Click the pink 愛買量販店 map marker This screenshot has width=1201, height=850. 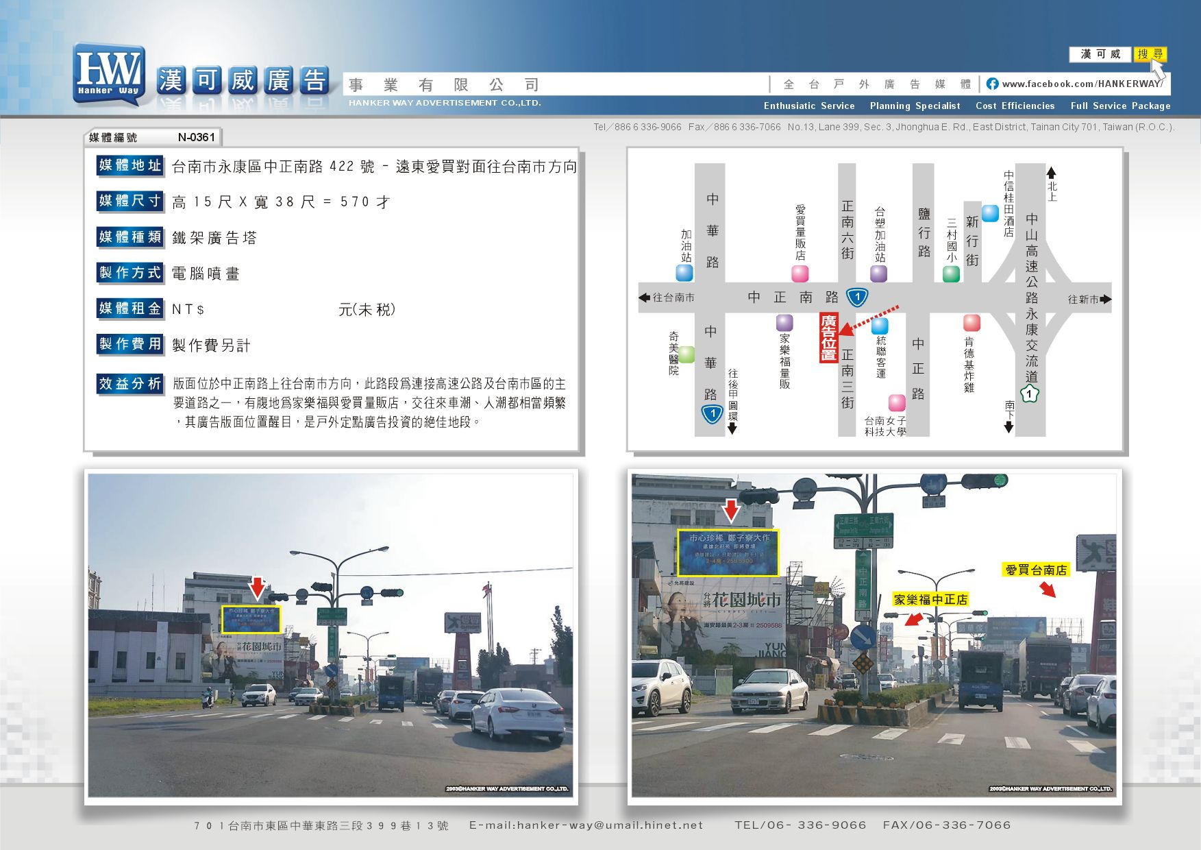(x=800, y=274)
